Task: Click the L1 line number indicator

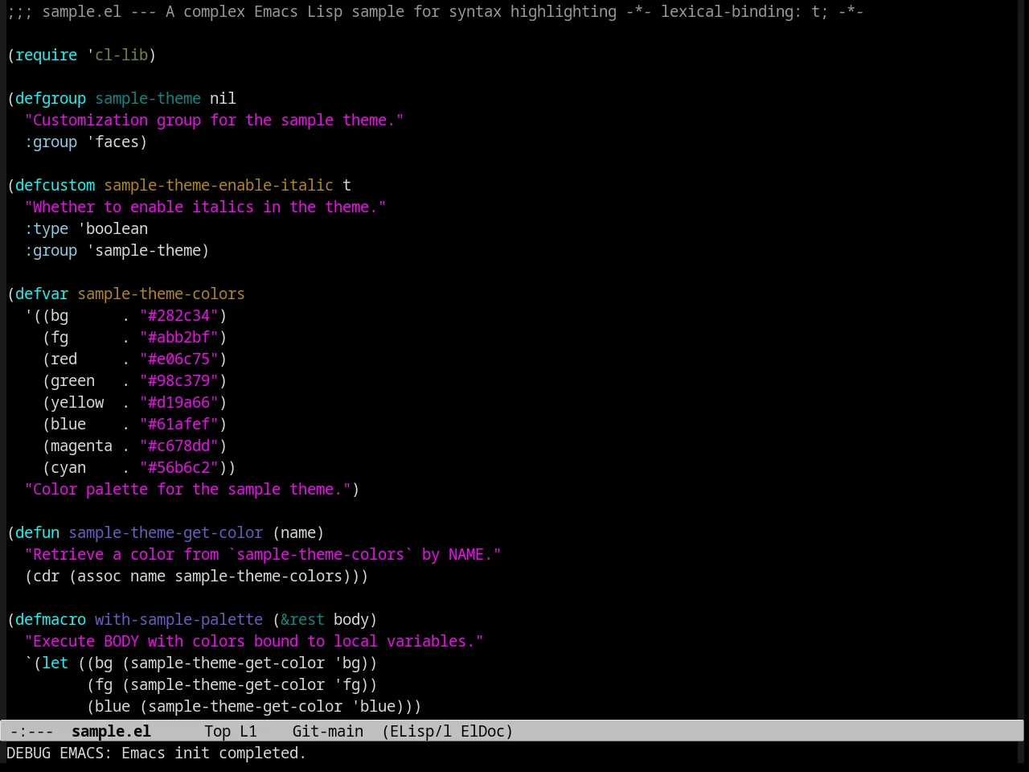Action: [x=248, y=731]
